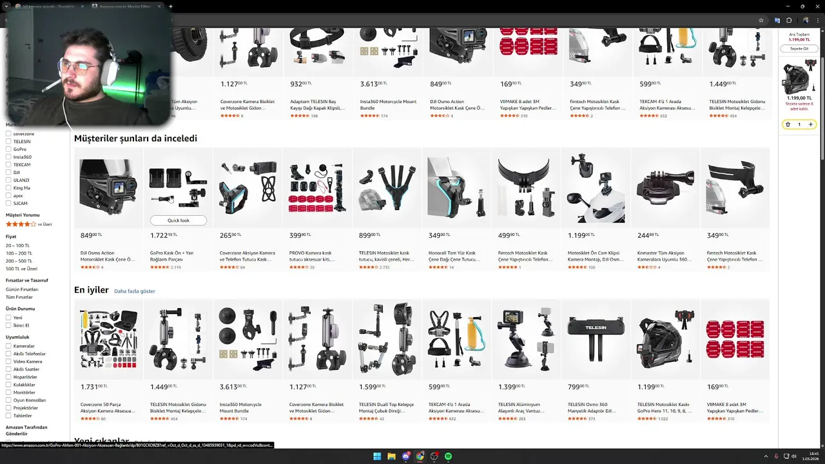
Task: Select the 200 – 500 TL price range
Action: pyautogui.click(x=19, y=261)
